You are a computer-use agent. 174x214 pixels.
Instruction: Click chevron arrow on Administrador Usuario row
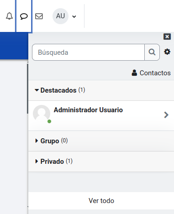pos(166,115)
